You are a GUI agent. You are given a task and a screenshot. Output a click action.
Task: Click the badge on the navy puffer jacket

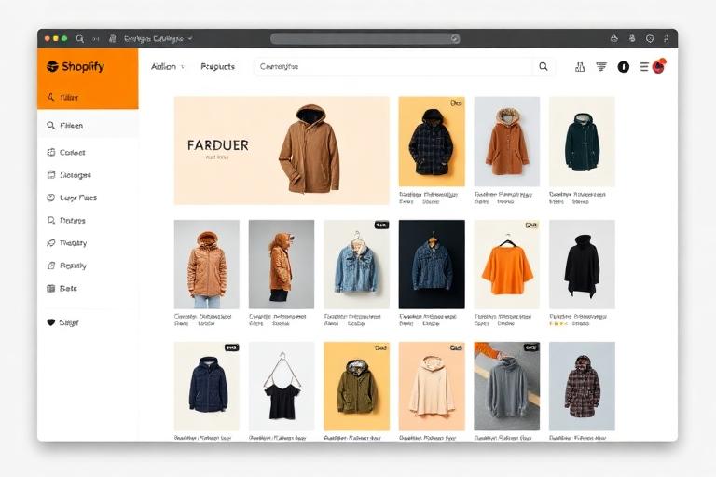pyautogui.click(x=231, y=348)
